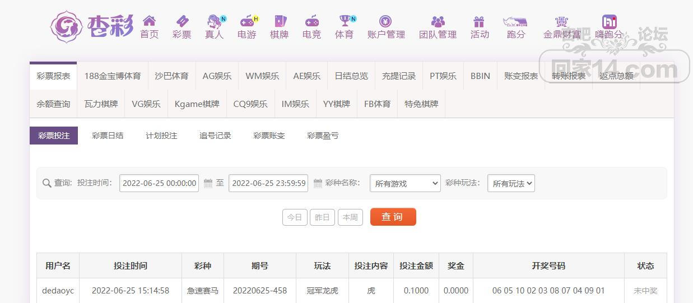
Task: Click the orange 查询 button
Action: pyautogui.click(x=393, y=217)
